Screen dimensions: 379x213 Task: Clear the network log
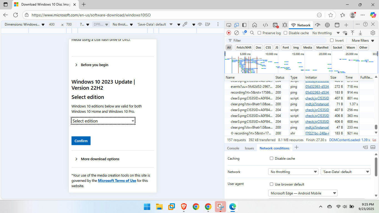[x=237, y=33]
